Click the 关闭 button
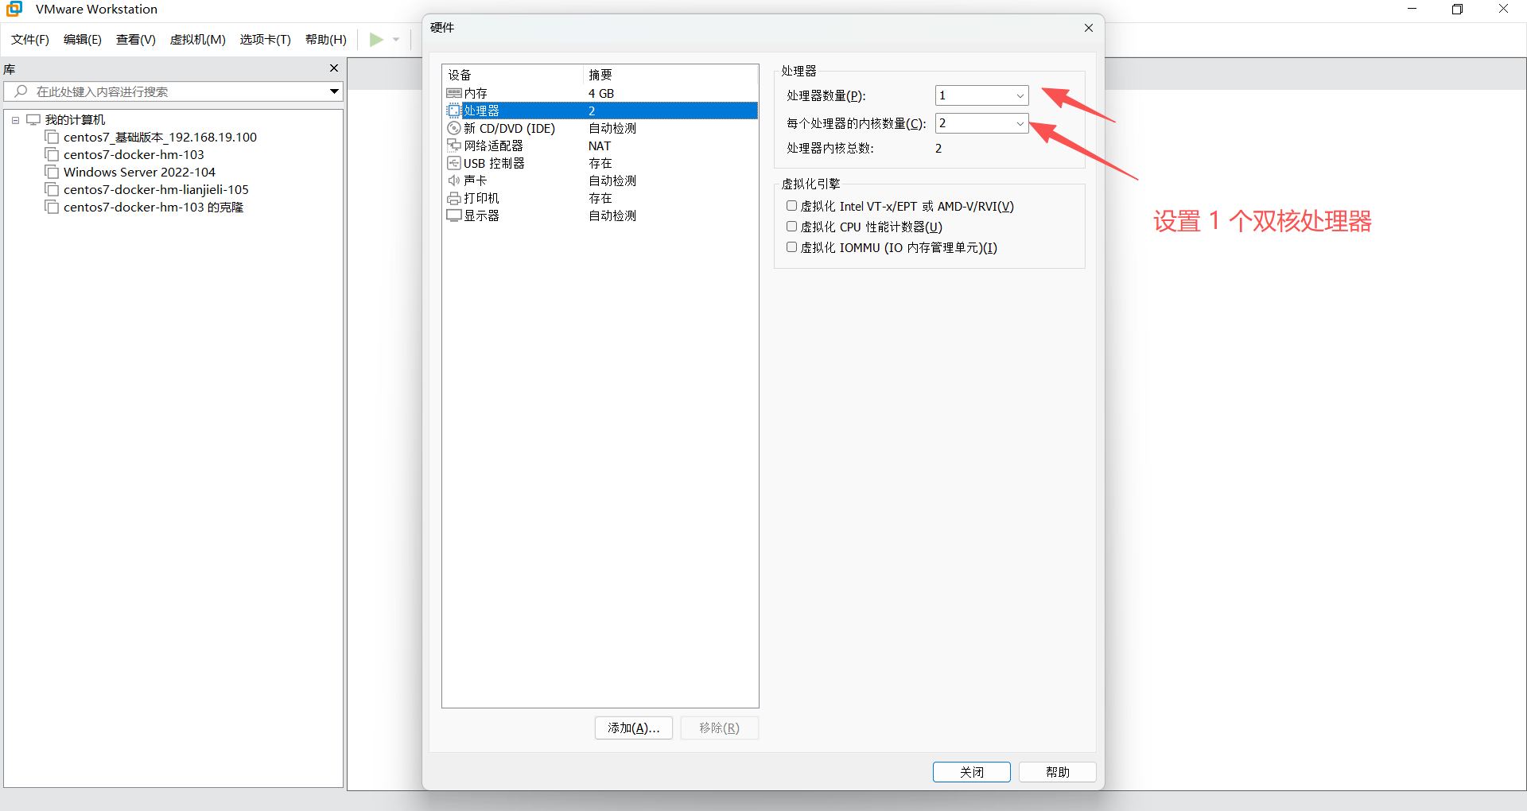 pos(972,772)
